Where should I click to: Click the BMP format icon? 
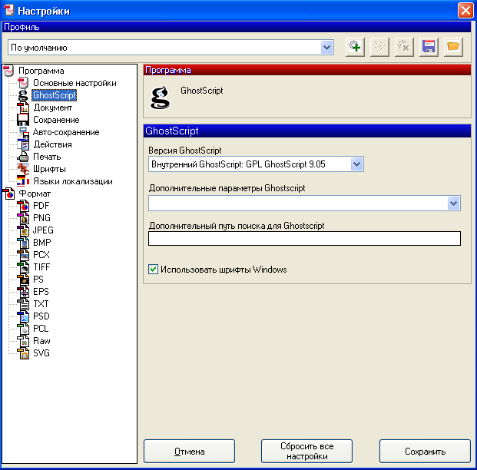23,243
